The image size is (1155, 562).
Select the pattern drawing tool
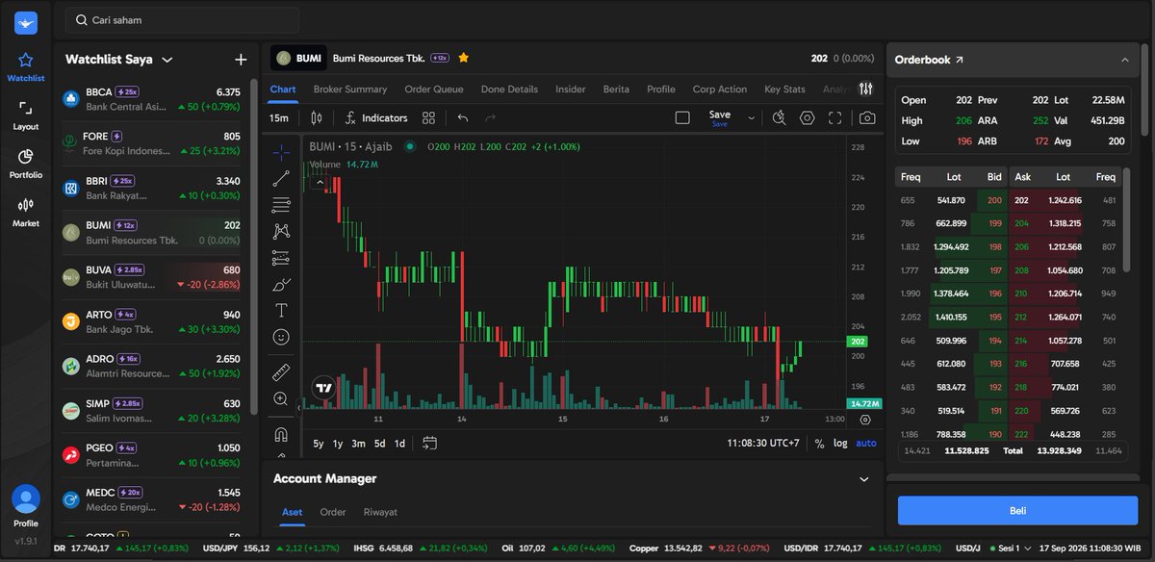coord(281,231)
